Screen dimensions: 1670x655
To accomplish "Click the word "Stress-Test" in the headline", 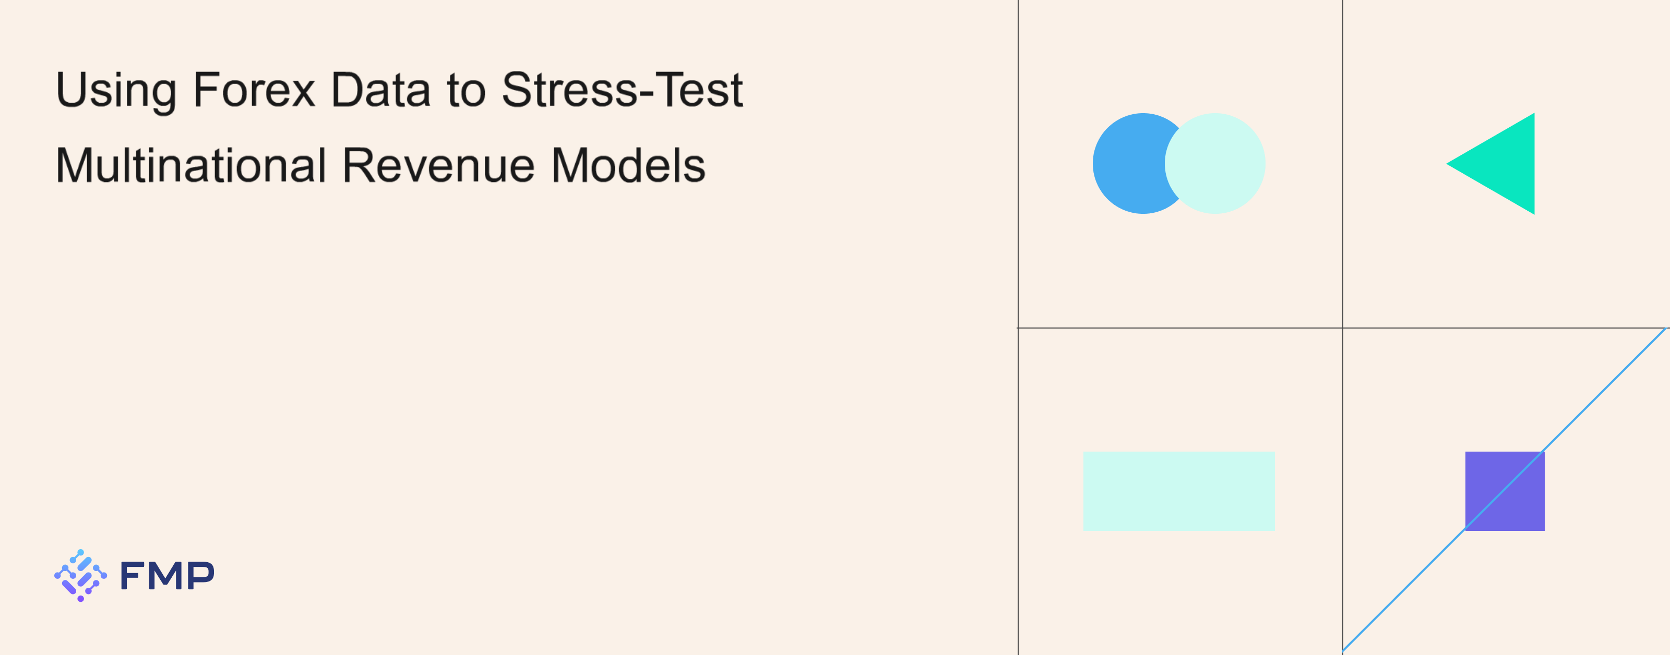I will (x=623, y=89).
